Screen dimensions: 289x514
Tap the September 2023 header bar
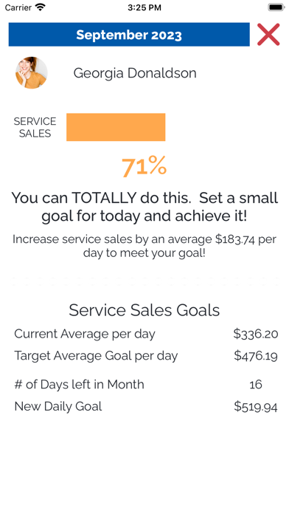pyautogui.click(x=129, y=35)
